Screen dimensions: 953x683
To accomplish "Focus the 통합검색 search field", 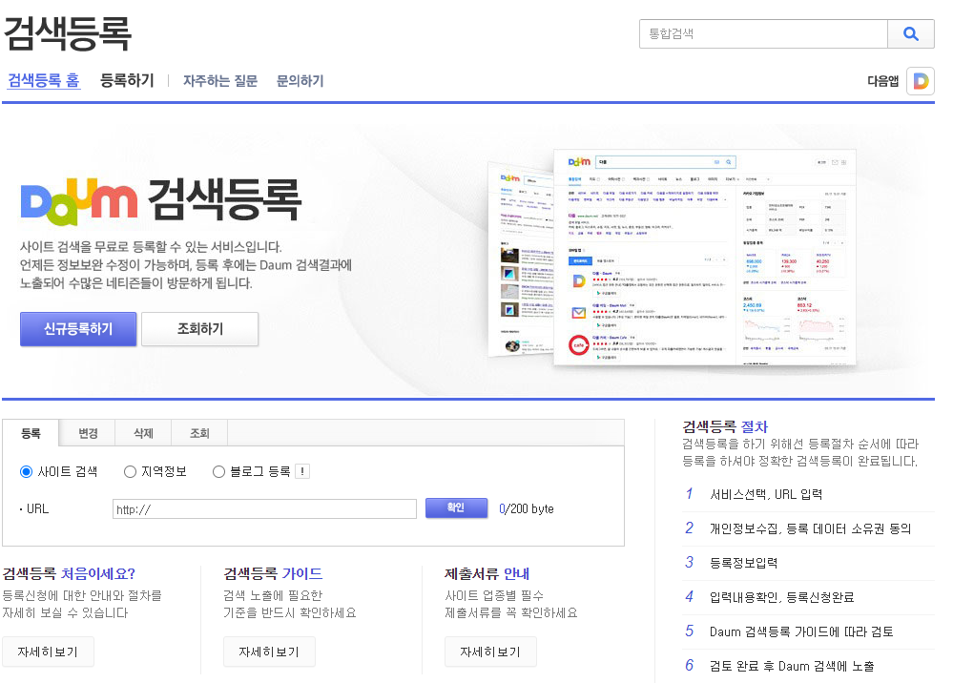I will click(x=763, y=34).
